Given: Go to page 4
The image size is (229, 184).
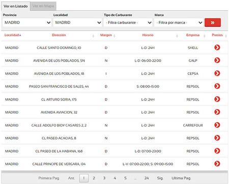Looking at the screenshot, I should [115, 178].
